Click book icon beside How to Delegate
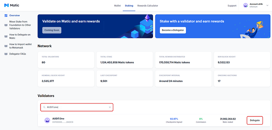The width and height of the screenshot is (272, 130). 6,37
